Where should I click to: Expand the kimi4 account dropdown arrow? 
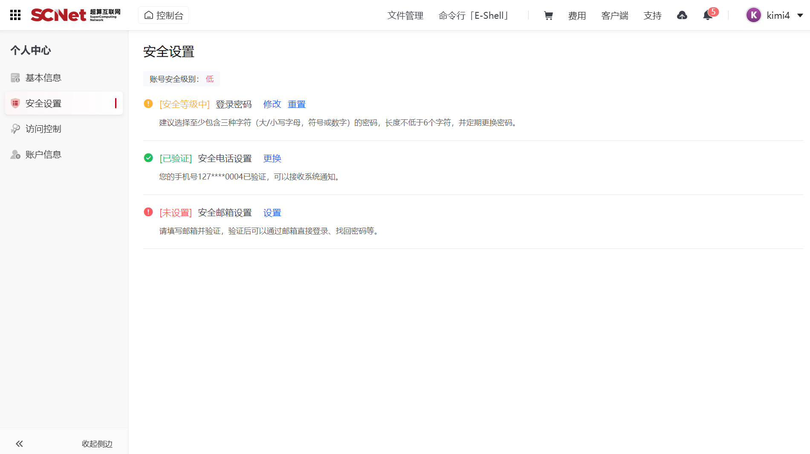(x=800, y=15)
